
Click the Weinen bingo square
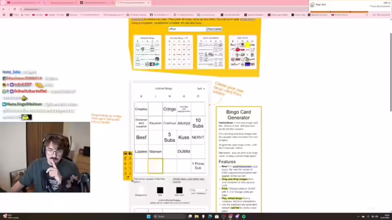click(x=155, y=152)
